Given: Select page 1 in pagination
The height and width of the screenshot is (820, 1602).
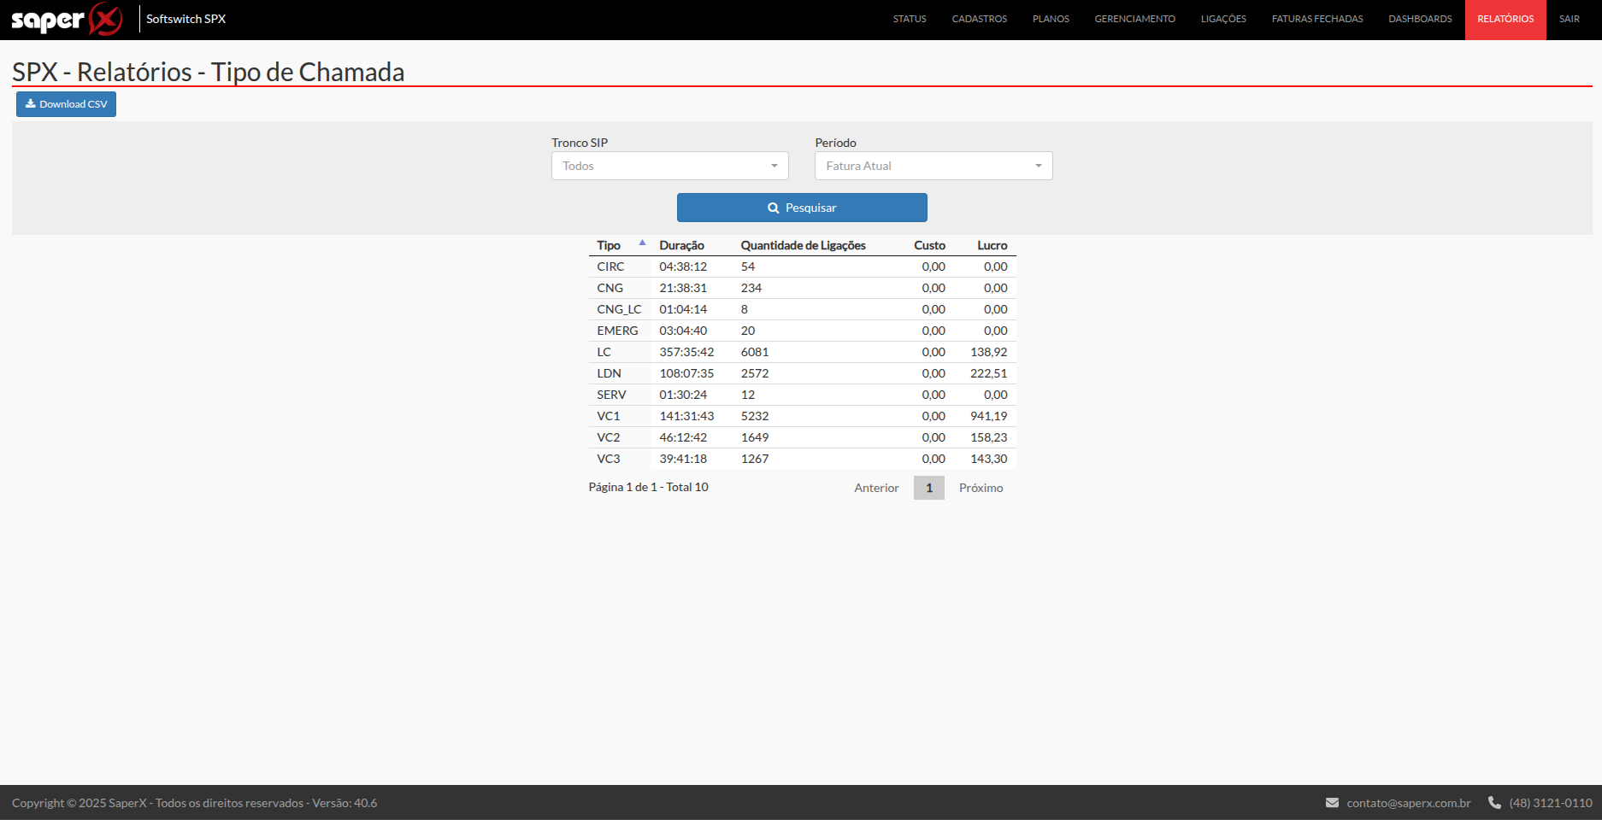Looking at the screenshot, I should pos(928,488).
